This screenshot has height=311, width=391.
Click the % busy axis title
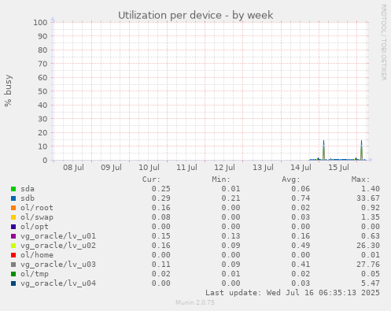[x=8, y=91]
